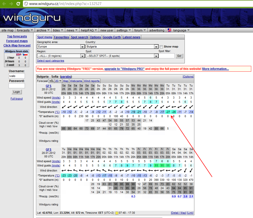Click the Windguru logo in banner
The image size is (253, 218).
(32, 18)
